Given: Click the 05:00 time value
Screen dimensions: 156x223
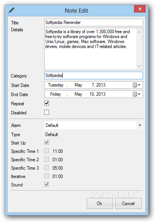Looking at the screenshot, I should (x=57, y=168).
